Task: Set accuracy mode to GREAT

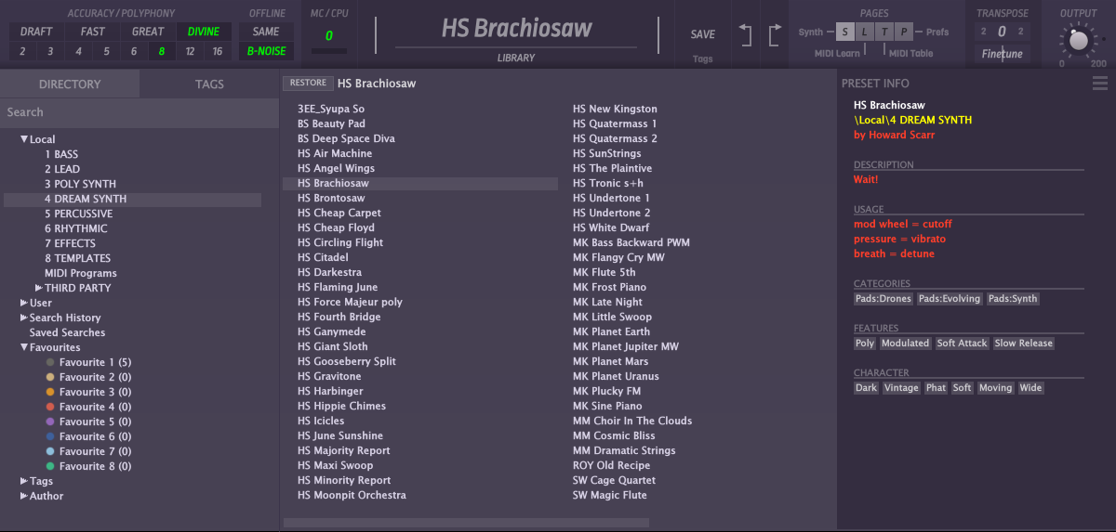Action: pyautogui.click(x=148, y=32)
